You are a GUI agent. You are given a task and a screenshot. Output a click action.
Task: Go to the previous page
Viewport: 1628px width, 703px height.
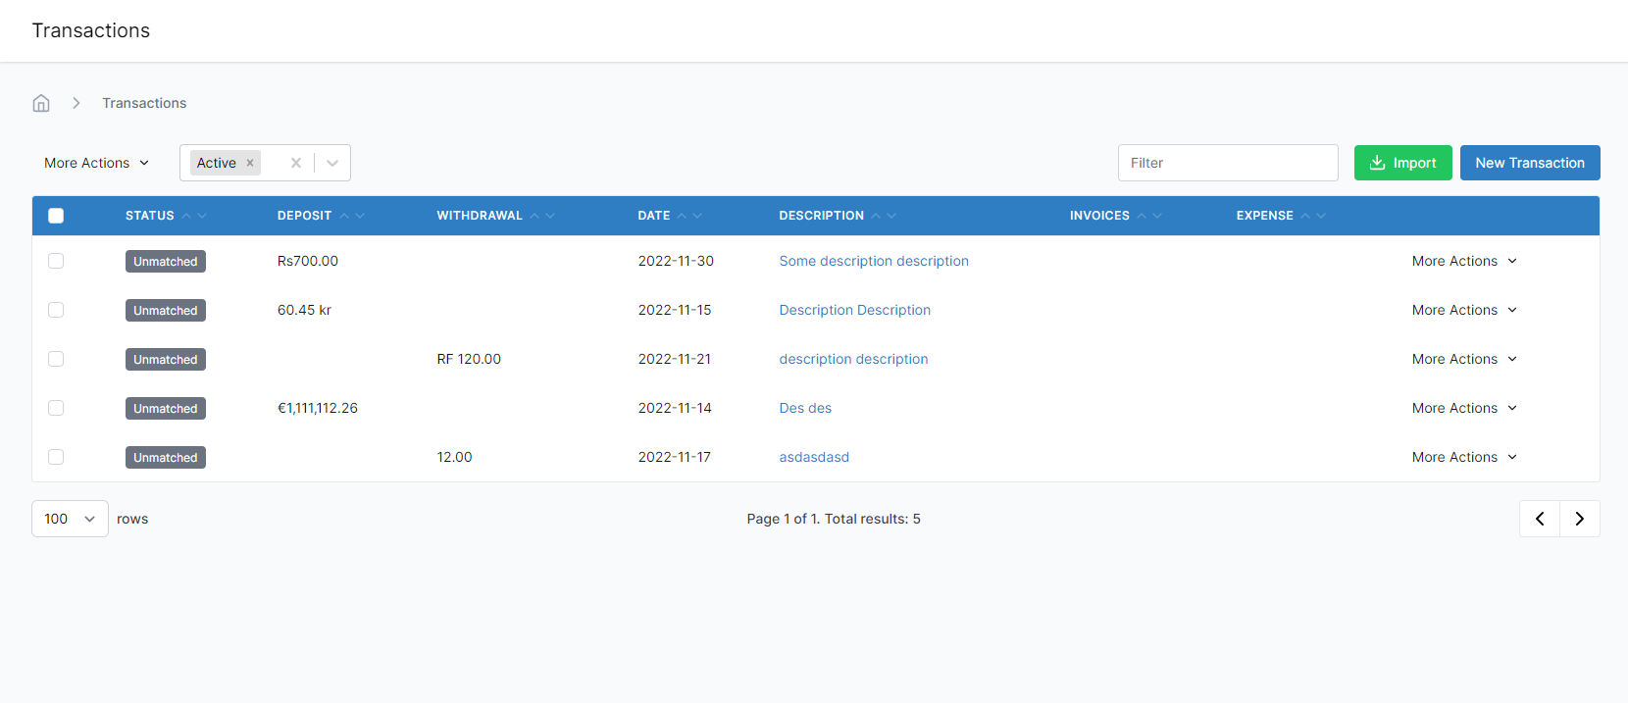[x=1540, y=519]
